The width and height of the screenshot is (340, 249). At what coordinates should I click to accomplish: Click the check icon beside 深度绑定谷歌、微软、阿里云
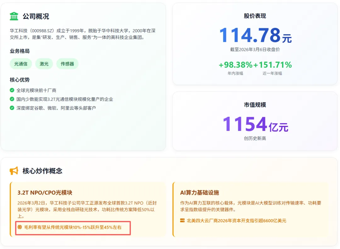[12, 108]
